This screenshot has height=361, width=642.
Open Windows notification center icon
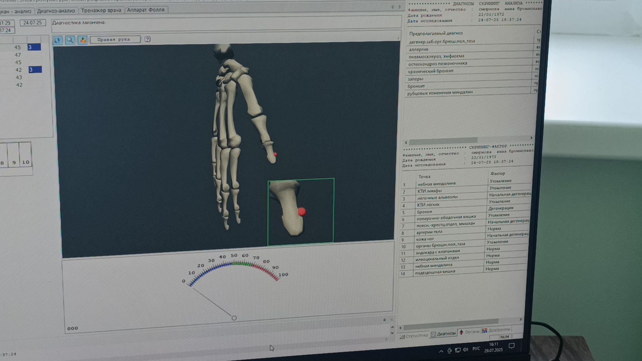(x=512, y=346)
